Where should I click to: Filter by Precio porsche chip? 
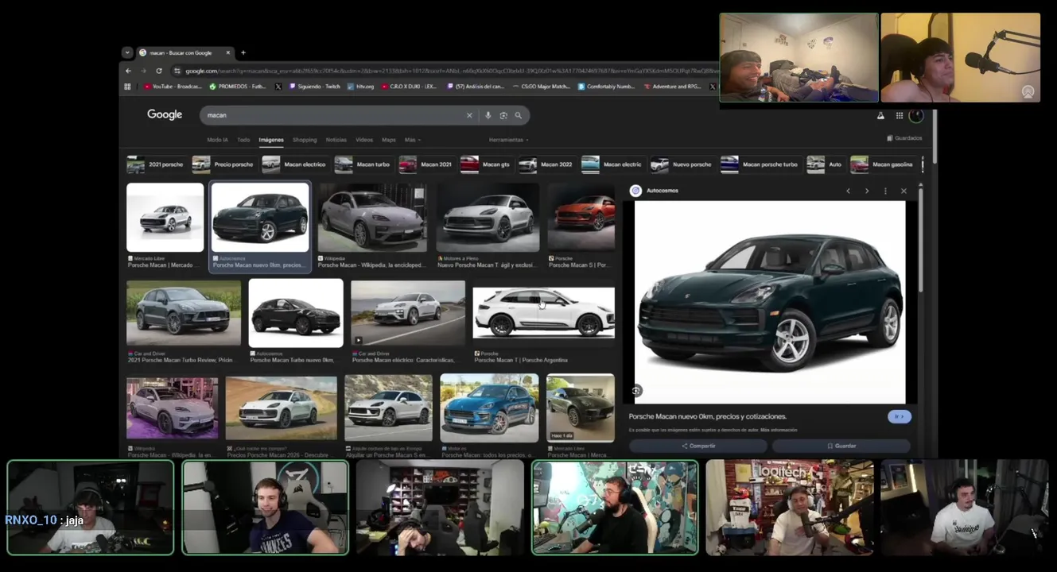click(x=223, y=164)
